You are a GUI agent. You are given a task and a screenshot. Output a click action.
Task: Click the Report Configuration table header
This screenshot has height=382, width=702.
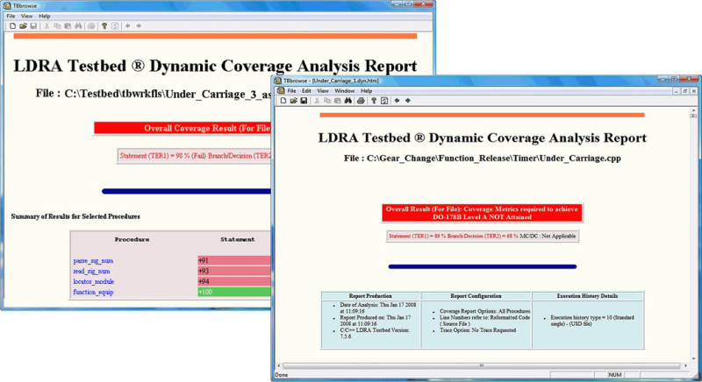click(476, 296)
